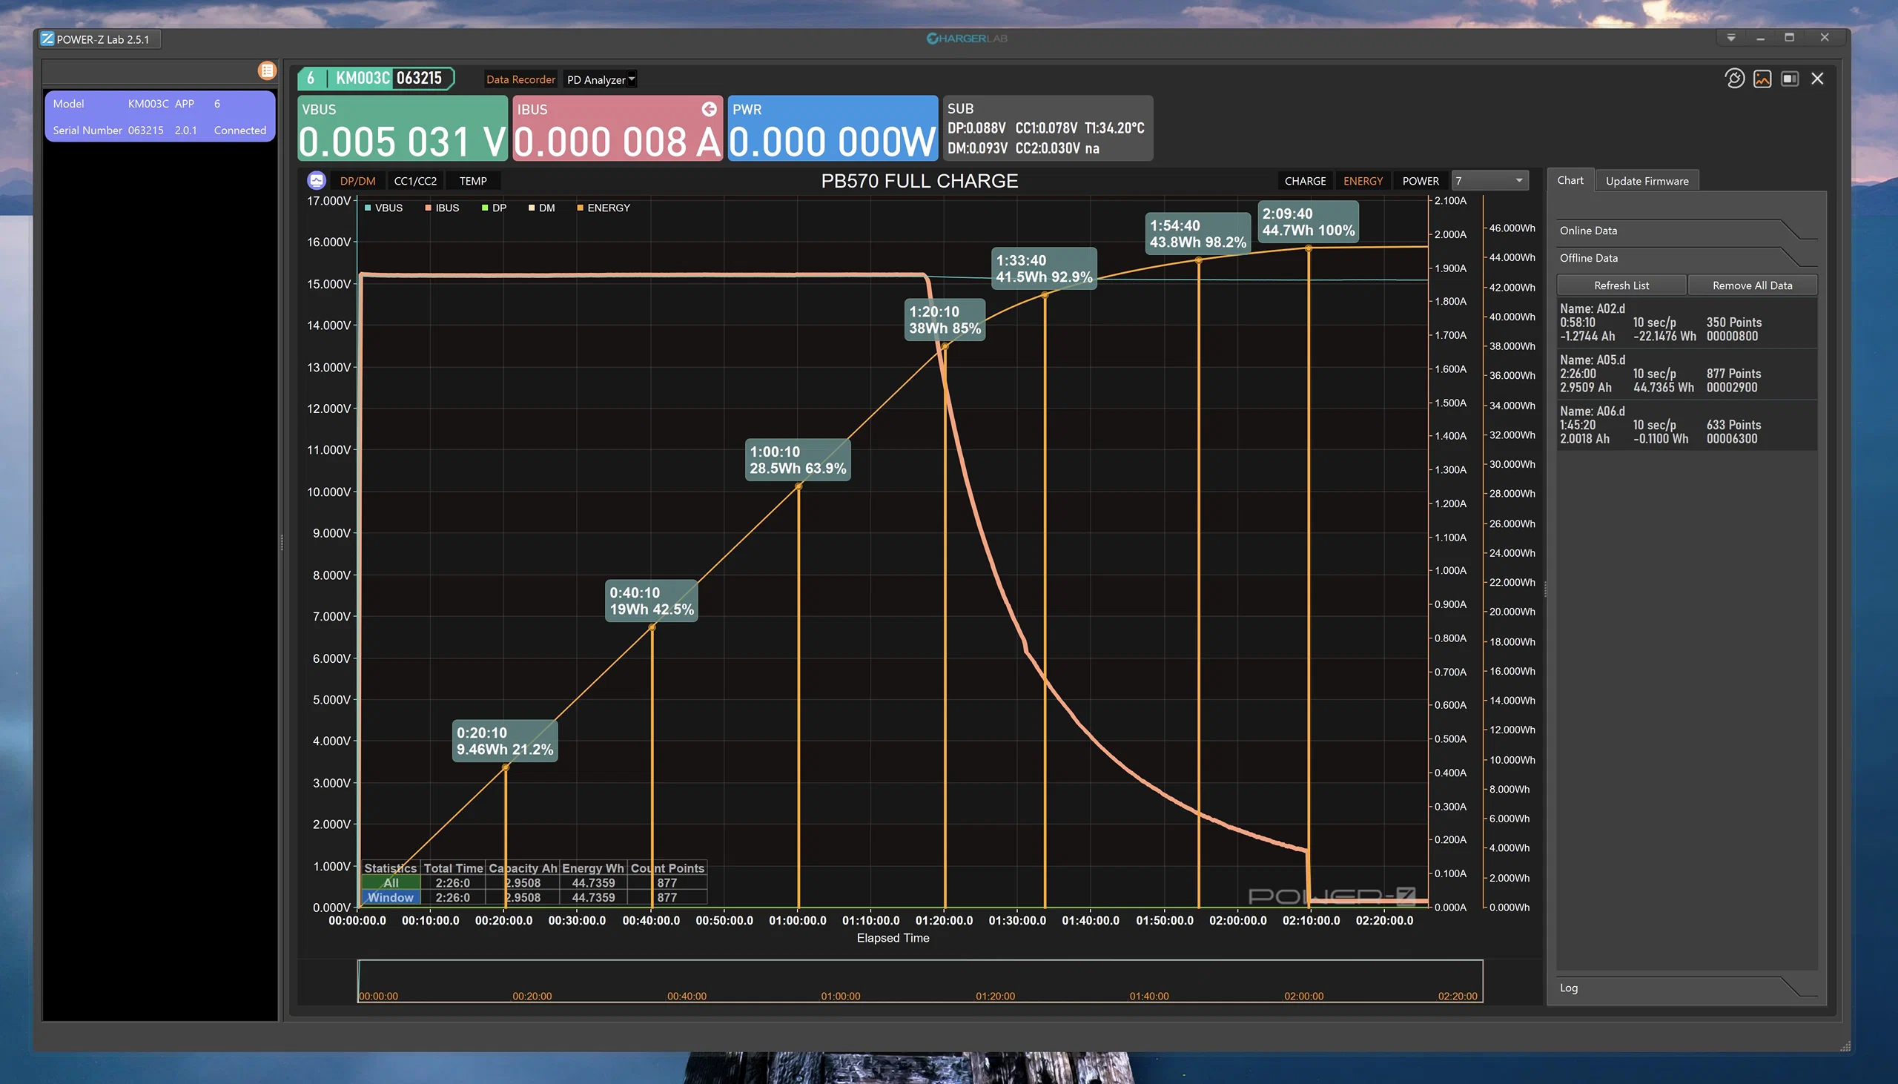
Task: Expand the Offline Data section
Action: [1686, 257]
